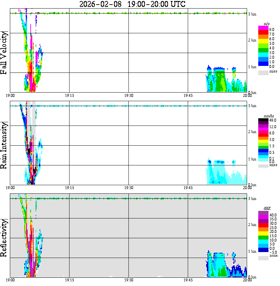Viewport: 280px width, 286px height.
Task: Click '19:45' time label below Reflectivity panel
Action: 188,280
